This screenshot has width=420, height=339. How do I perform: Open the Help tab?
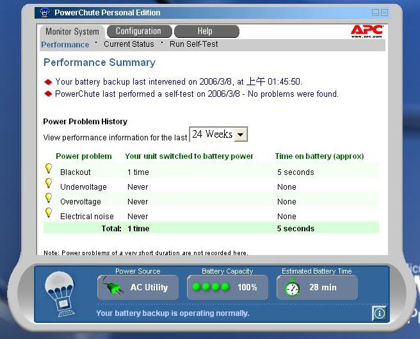(x=206, y=31)
